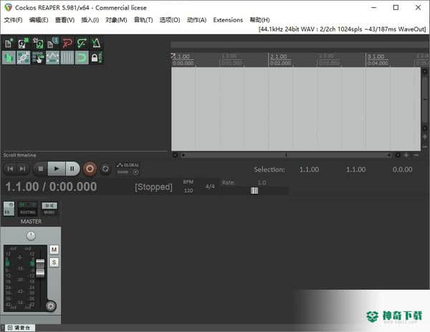Click the BPM value 120 field
Viewport: 430px width, 332px height.
188,191
